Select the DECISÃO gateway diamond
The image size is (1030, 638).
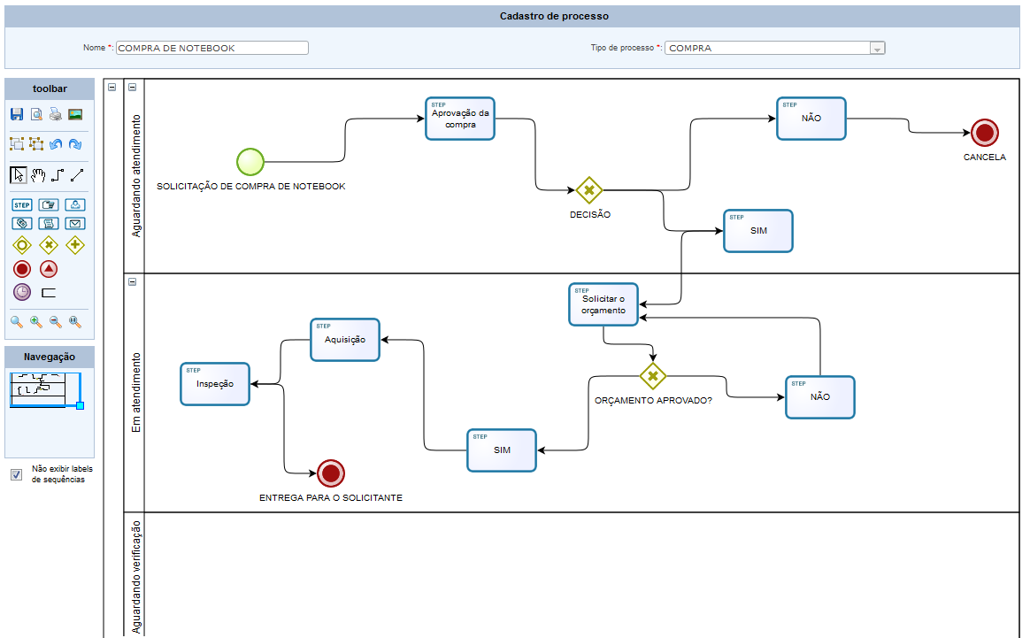point(589,190)
